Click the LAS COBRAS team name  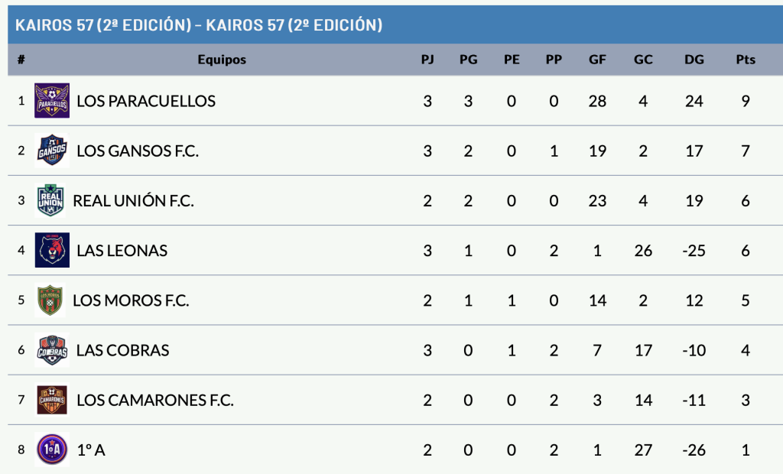[122, 350]
